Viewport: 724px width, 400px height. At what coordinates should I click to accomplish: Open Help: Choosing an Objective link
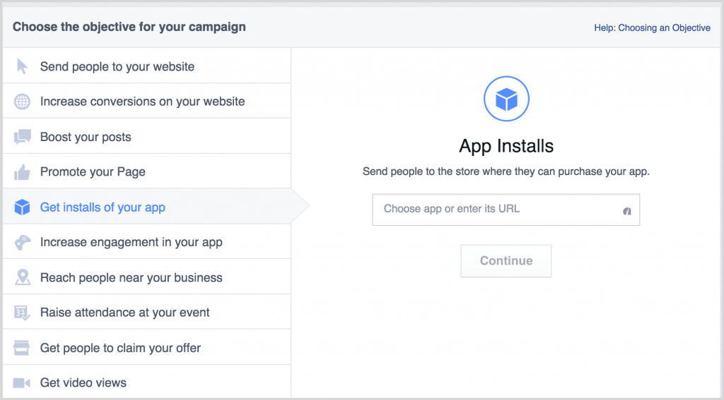652,28
